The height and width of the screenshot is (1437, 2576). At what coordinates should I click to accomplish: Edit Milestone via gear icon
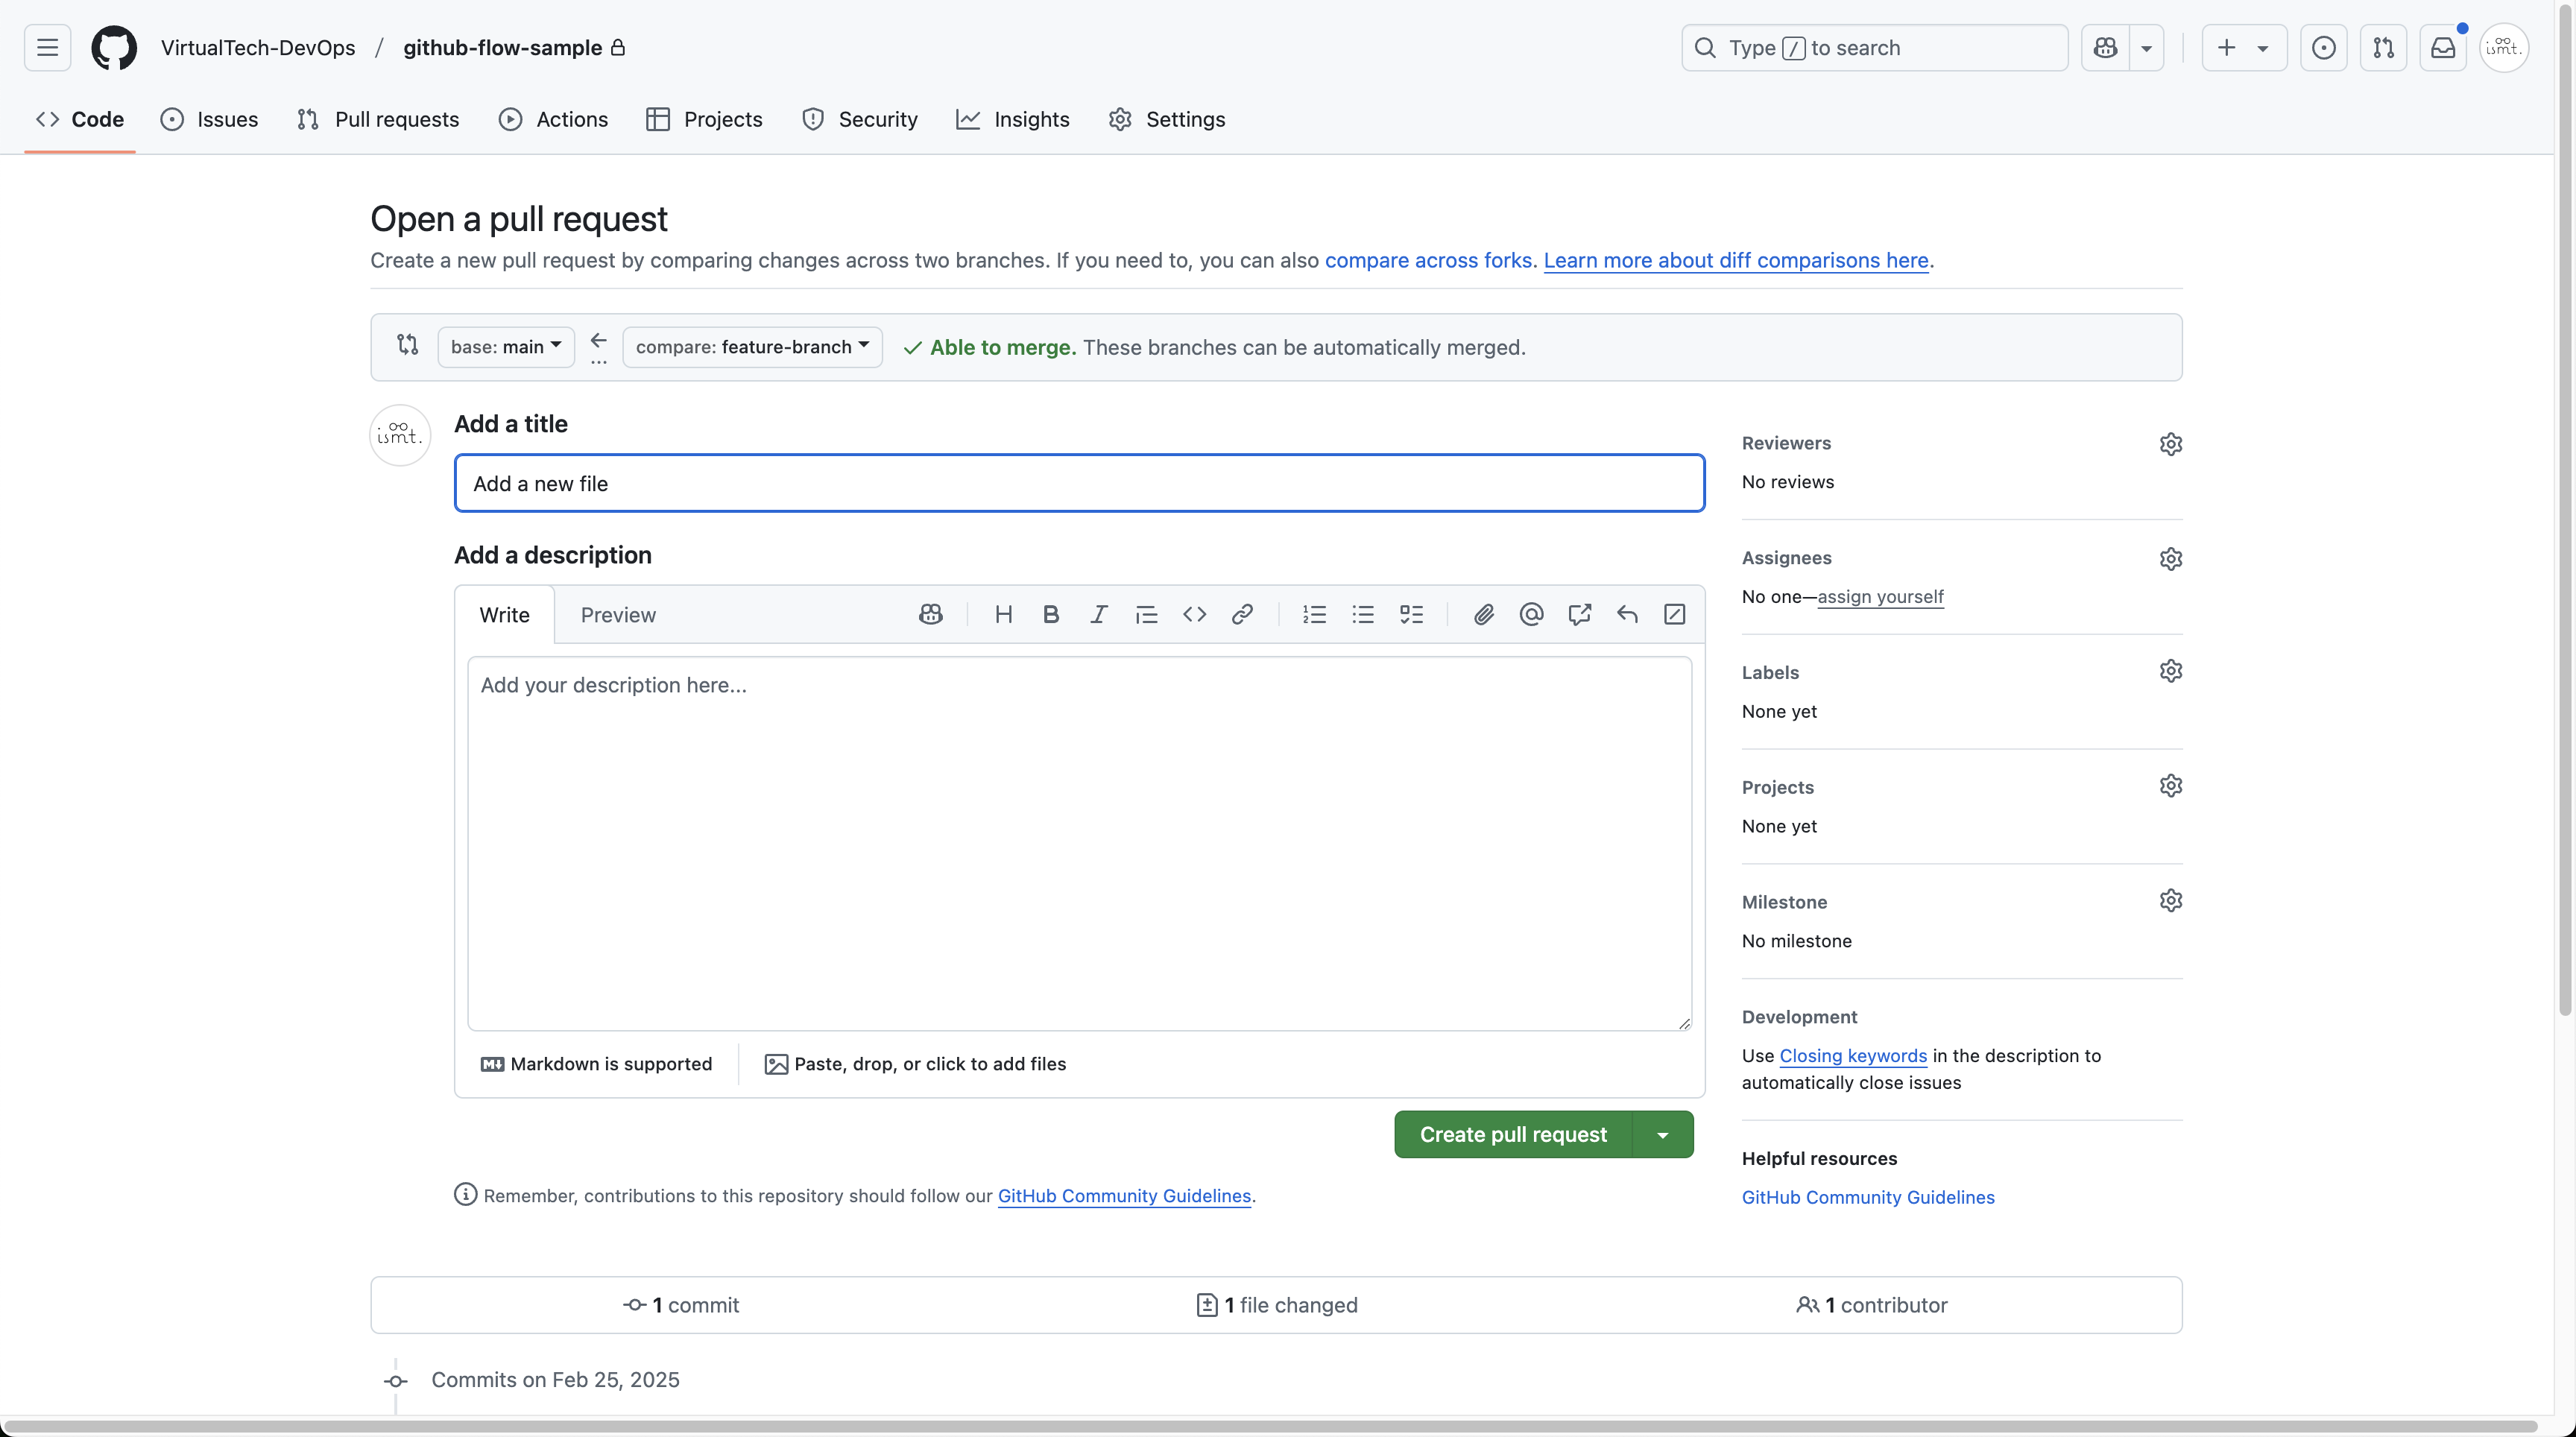2170,901
